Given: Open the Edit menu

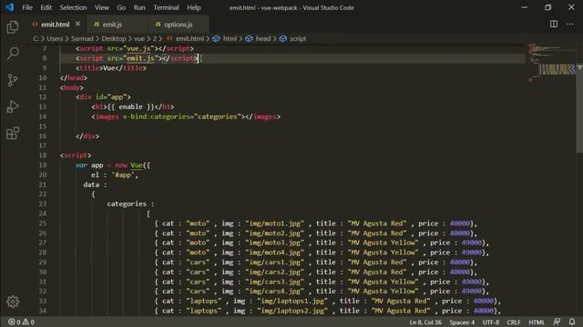Looking at the screenshot, I should 46,7.
